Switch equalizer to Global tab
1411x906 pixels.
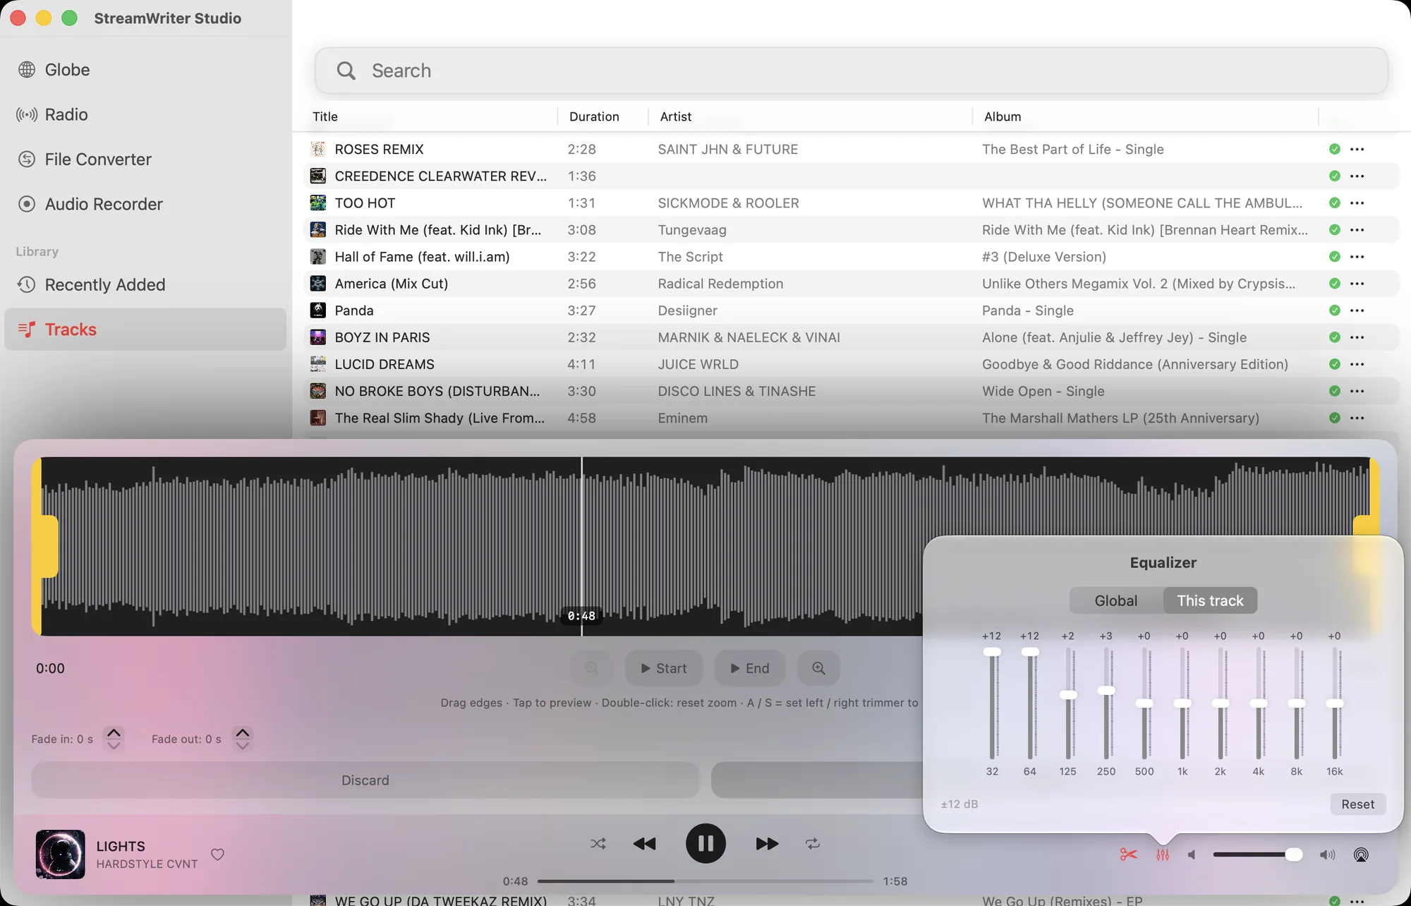1116,600
